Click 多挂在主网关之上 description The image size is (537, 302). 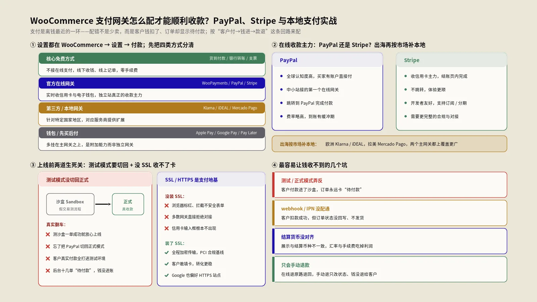coord(90,145)
